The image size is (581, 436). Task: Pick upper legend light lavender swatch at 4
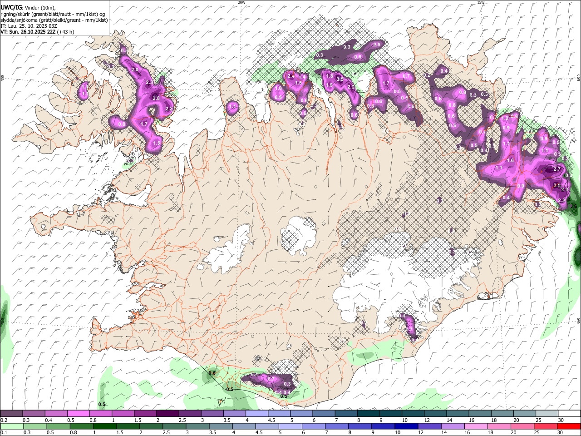[257, 413]
